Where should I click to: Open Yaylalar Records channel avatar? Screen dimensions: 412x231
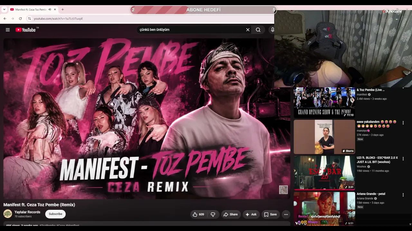pyautogui.click(x=8, y=214)
